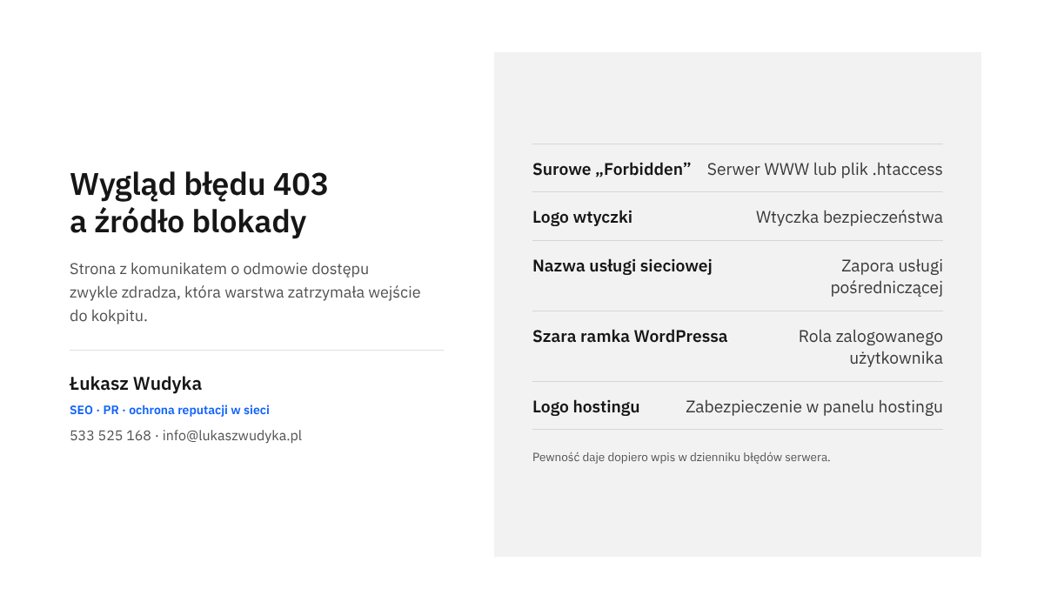
Task: Click the row label "Logo hostingu"
Action: pyautogui.click(x=586, y=406)
